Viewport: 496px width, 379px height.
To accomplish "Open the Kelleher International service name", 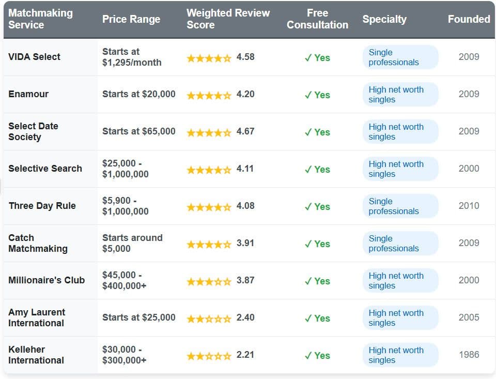I will tap(36, 355).
